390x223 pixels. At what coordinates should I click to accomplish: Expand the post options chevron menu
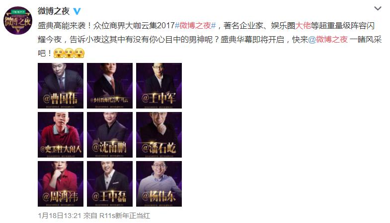click(x=378, y=9)
